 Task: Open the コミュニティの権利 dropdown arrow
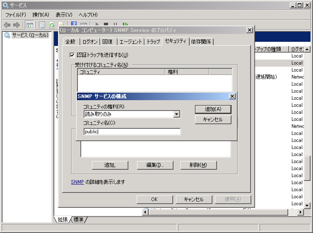(x=176, y=114)
